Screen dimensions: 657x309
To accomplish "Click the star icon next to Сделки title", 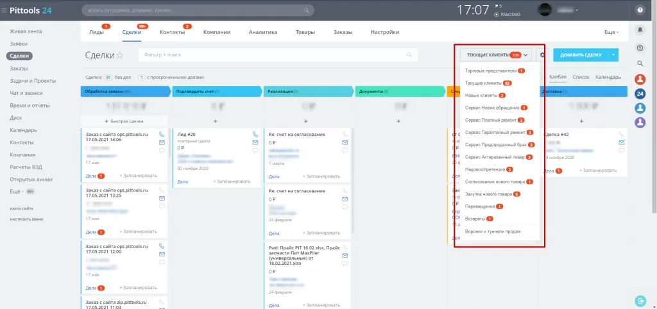I will tap(120, 55).
